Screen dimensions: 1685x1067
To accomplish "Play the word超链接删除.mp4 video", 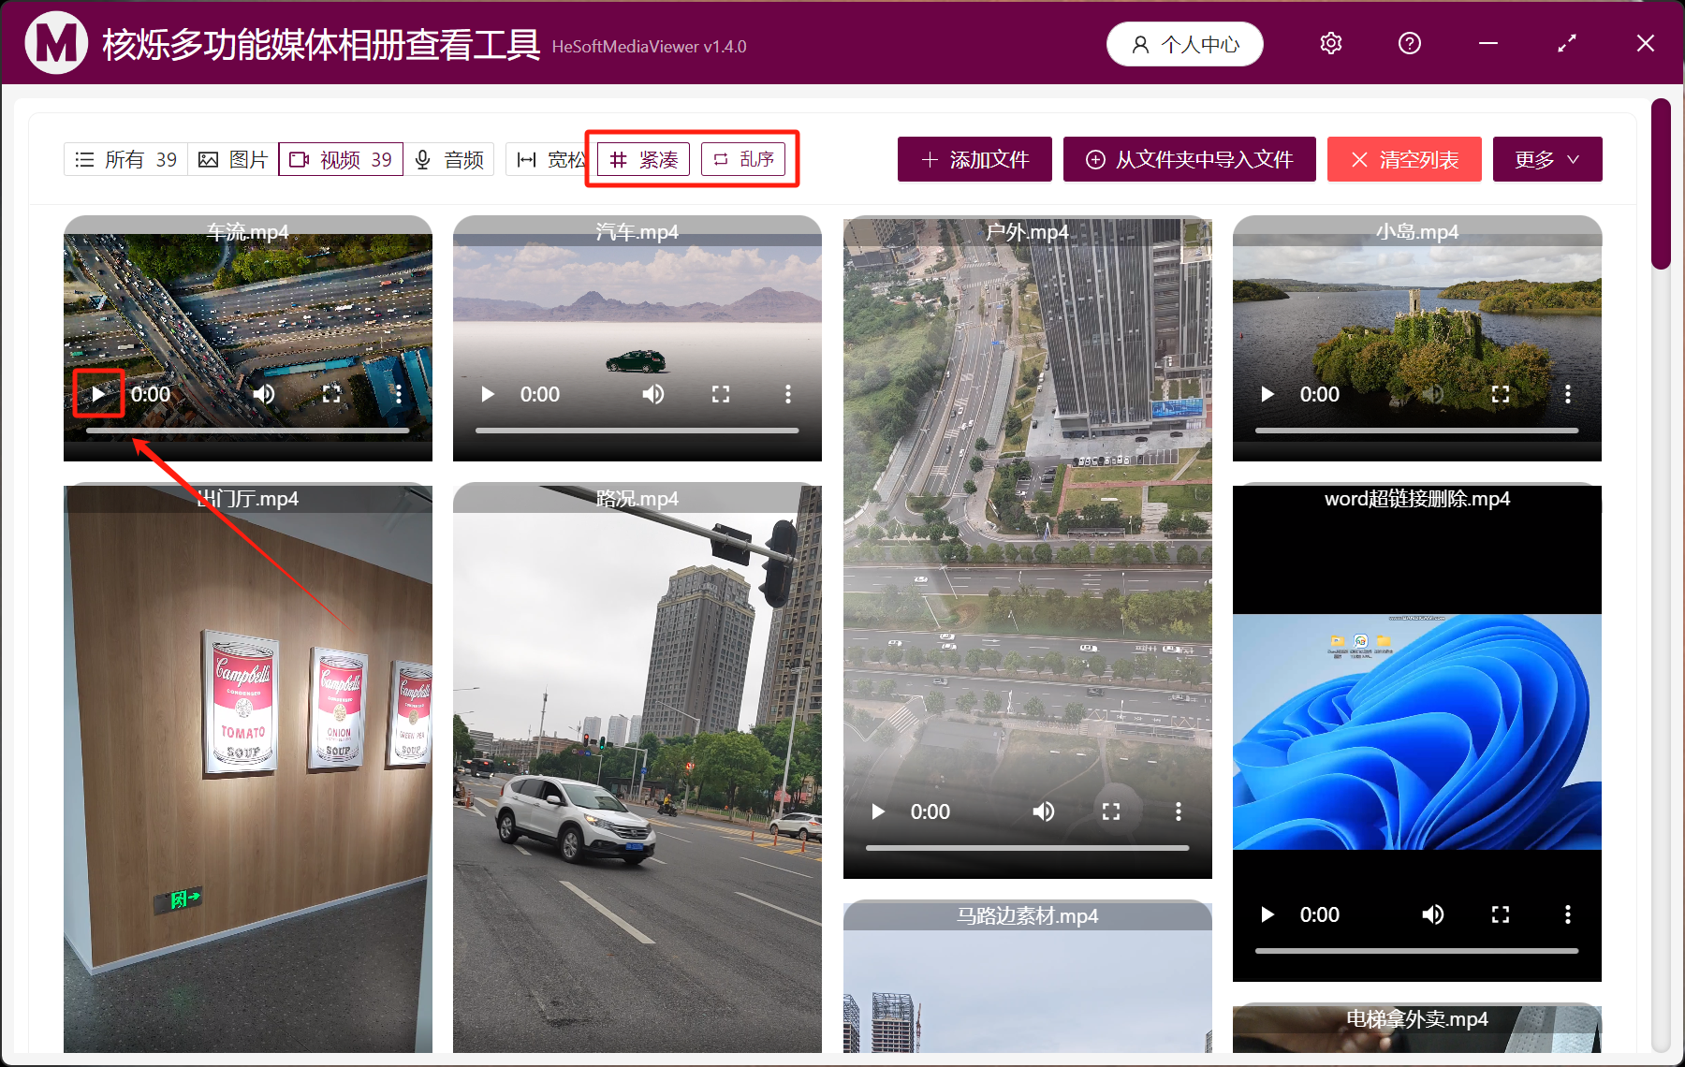I will pyautogui.click(x=1267, y=914).
